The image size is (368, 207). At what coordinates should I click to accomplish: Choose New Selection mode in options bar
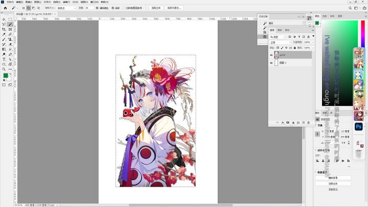pos(24,8)
